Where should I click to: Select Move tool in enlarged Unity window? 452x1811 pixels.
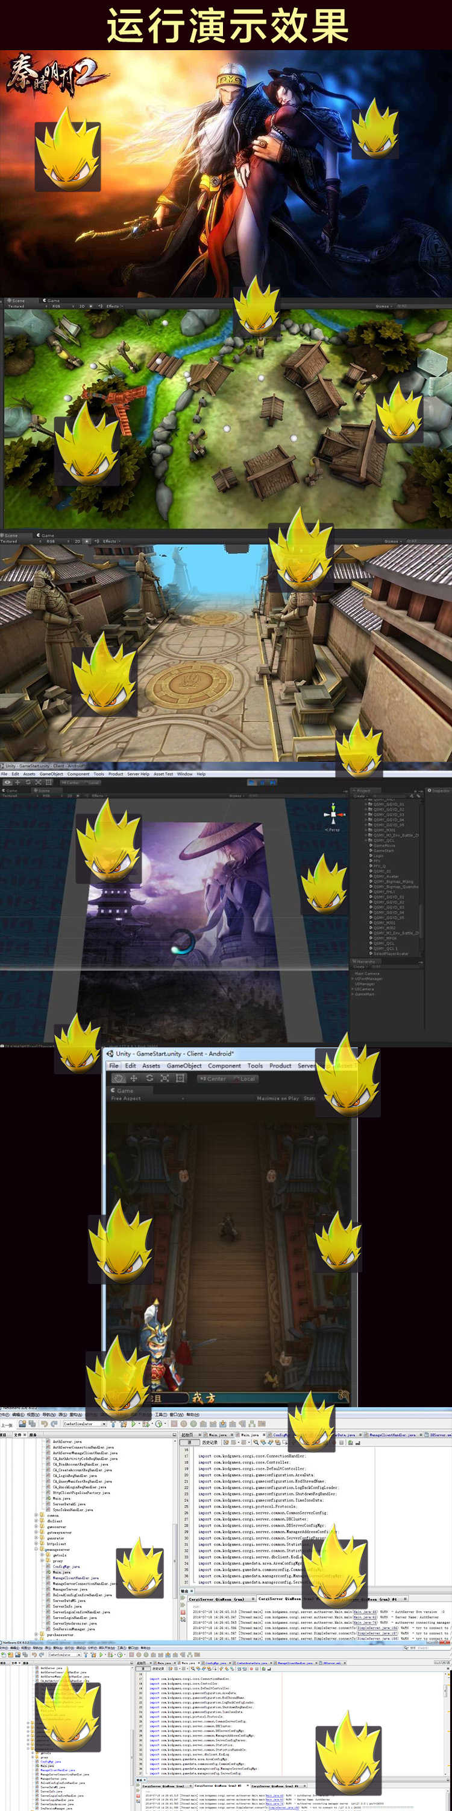pos(133,1078)
